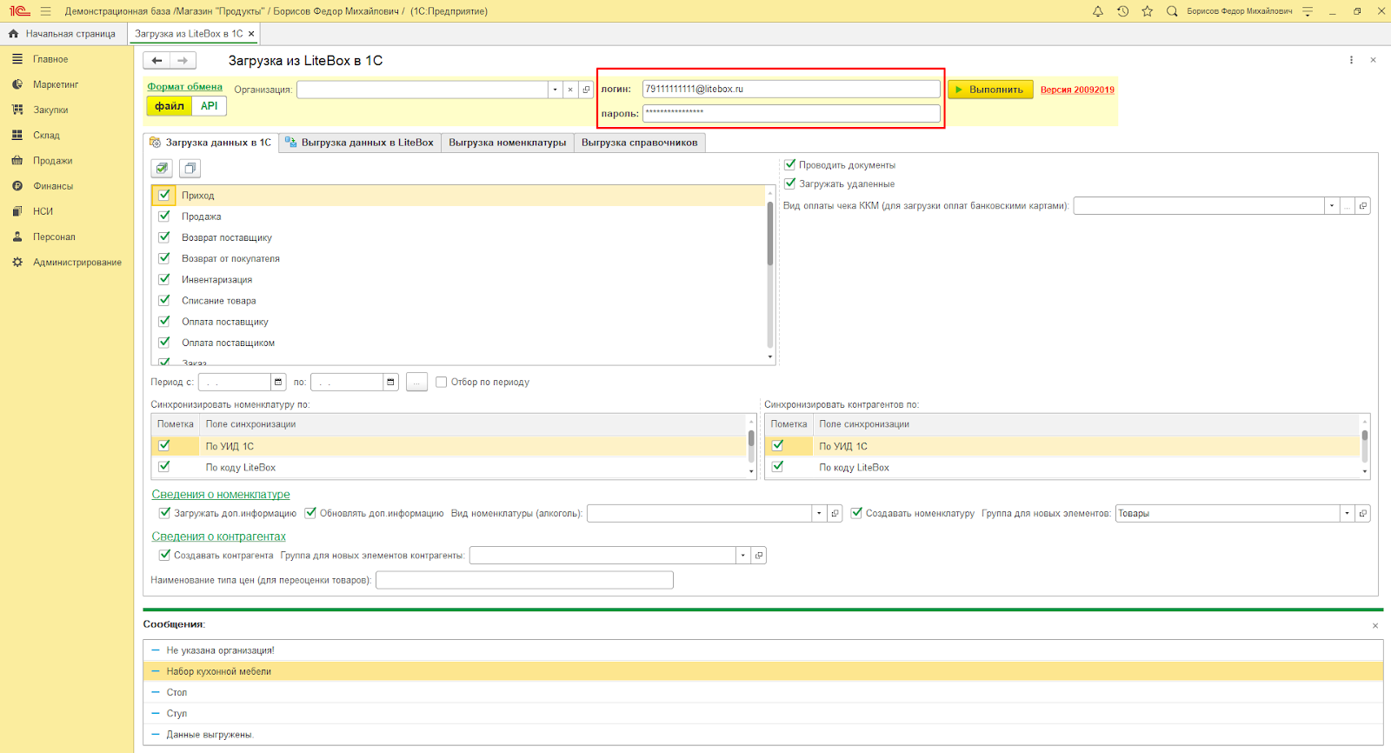Close the Загрузка из LiteBox в 1С tab
Screen dimensions: 1391x753
pos(251,34)
